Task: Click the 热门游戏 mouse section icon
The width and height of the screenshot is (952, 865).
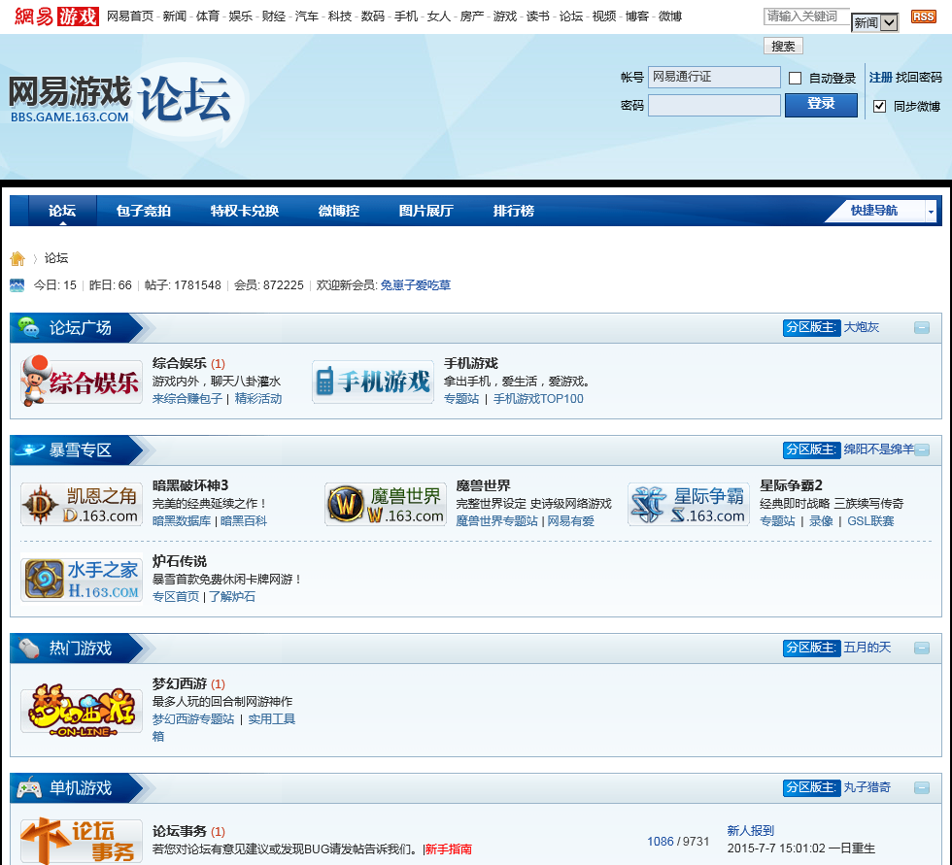Action: [28, 649]
